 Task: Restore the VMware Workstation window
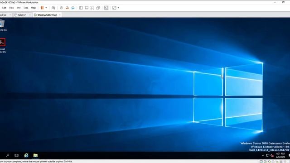coord(283,2)
